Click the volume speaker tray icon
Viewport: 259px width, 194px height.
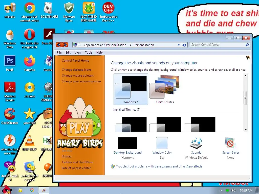[233, 190]
